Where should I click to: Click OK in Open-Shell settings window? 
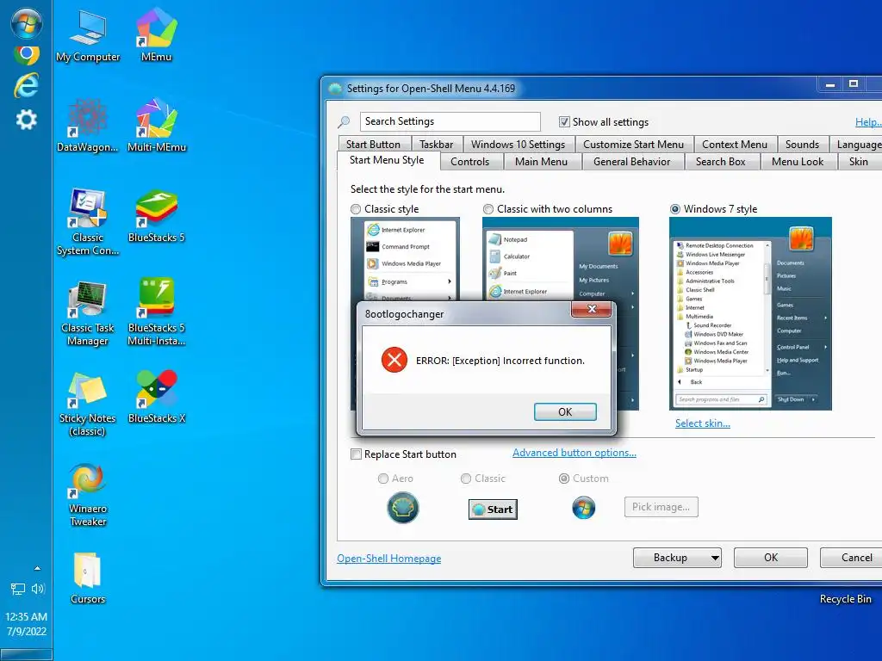[x=771, y=558]
